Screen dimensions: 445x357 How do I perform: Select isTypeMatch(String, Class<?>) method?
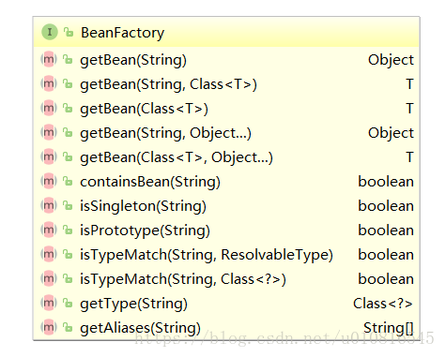tap(226, 278)
